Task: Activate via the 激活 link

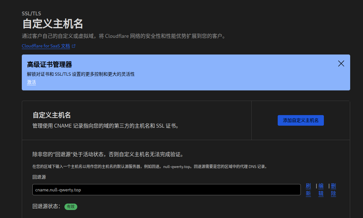Action: click(x=31, y=82)
